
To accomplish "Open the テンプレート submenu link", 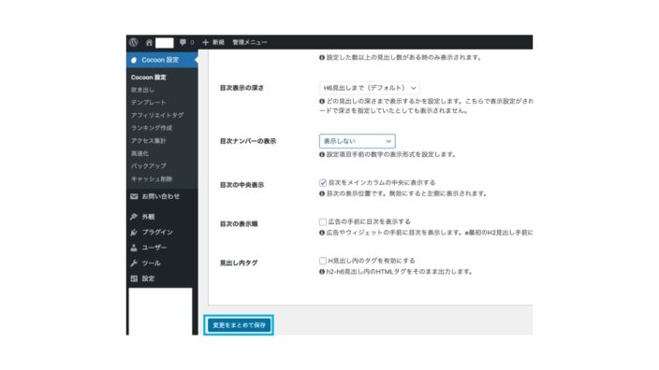I will [x=148, y=103].
